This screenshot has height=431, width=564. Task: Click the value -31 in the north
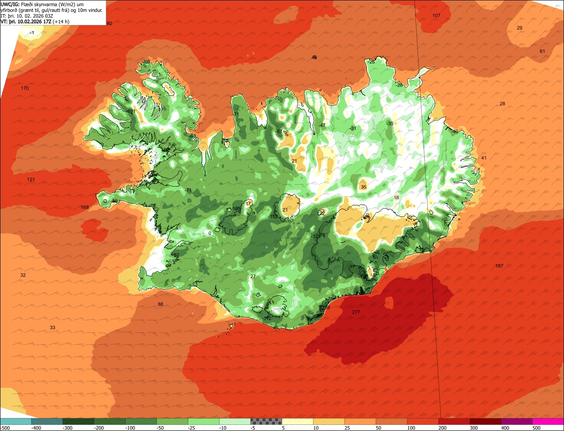(352, 128)
